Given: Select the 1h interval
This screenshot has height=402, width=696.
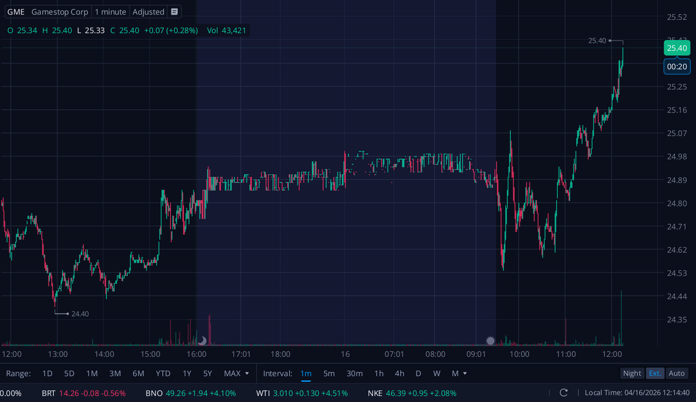Looking at the screenshot, I should coord(379,374).
